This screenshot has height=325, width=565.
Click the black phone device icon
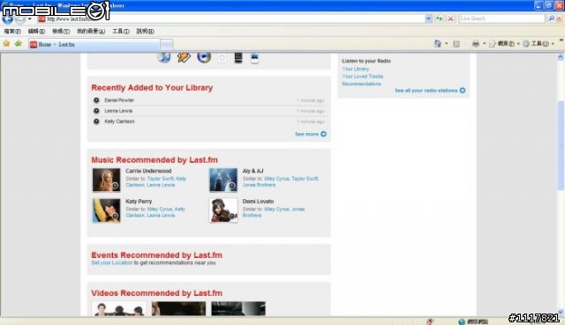[238, 58]
